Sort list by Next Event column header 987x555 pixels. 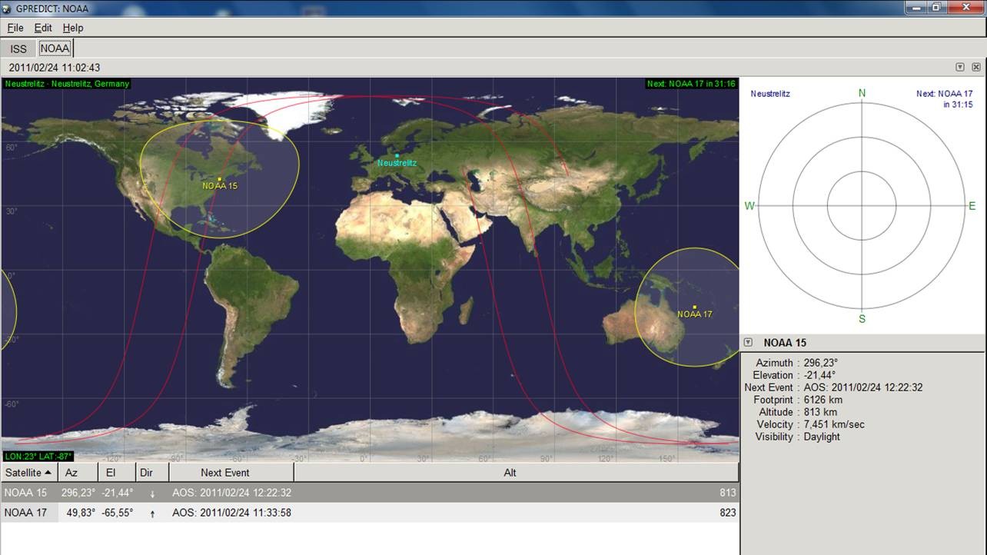[230, 473]
